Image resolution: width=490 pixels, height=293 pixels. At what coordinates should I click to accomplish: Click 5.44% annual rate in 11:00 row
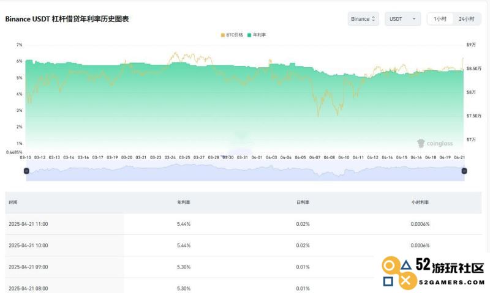(184, 224)
